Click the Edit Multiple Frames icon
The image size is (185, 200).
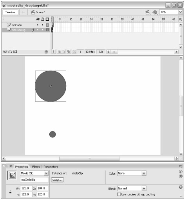pyautogui.click(x=69, y=52)
